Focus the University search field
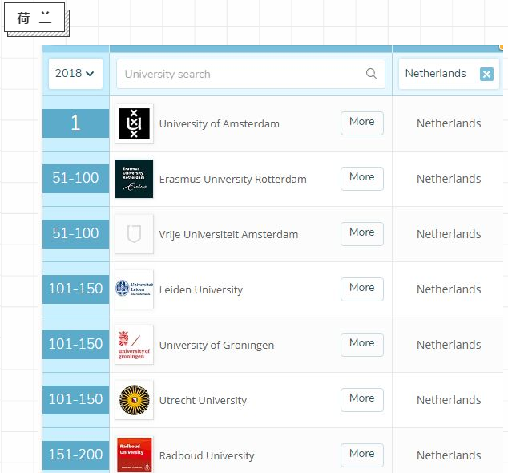This screenshot has height=473, width=508. point(251,74)
